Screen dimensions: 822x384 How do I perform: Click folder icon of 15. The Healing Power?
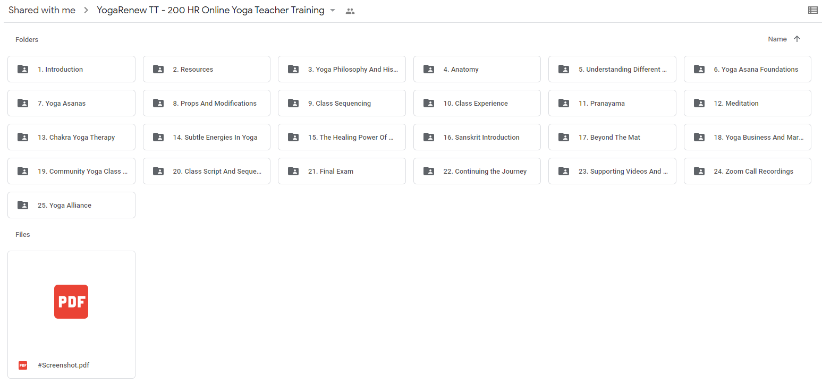[x=293, y=137]
